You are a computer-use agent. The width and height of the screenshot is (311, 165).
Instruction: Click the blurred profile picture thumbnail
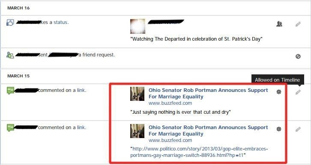point(138,27)
